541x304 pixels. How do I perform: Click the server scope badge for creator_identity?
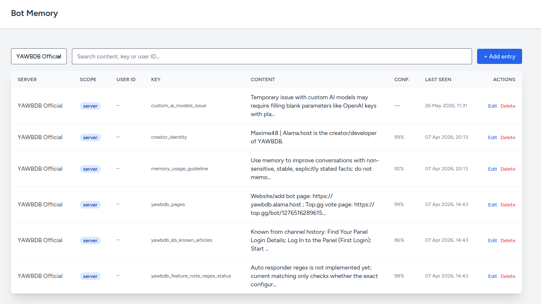pos(90,137)
